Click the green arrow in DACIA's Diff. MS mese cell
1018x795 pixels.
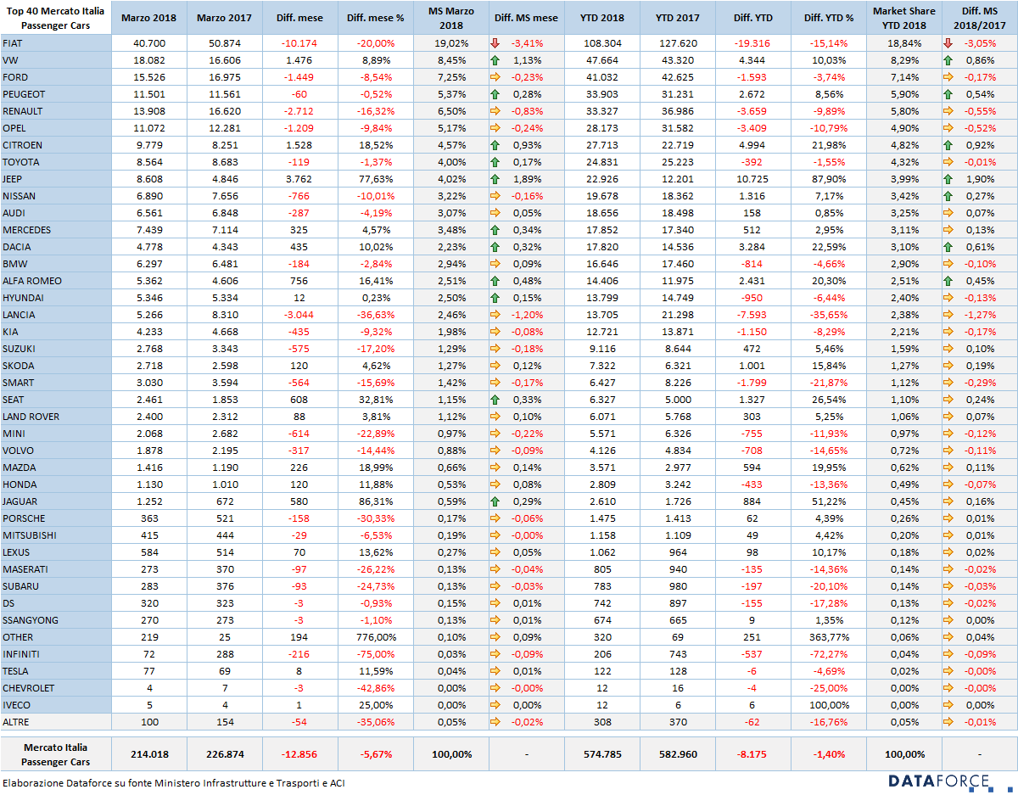coord(495,247)
